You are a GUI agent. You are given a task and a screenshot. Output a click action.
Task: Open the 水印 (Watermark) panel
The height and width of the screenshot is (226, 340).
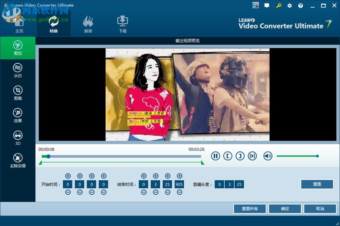tap(18, 70)
